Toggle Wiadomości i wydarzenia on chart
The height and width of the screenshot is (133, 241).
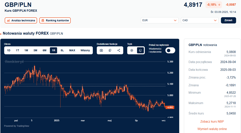170,50
